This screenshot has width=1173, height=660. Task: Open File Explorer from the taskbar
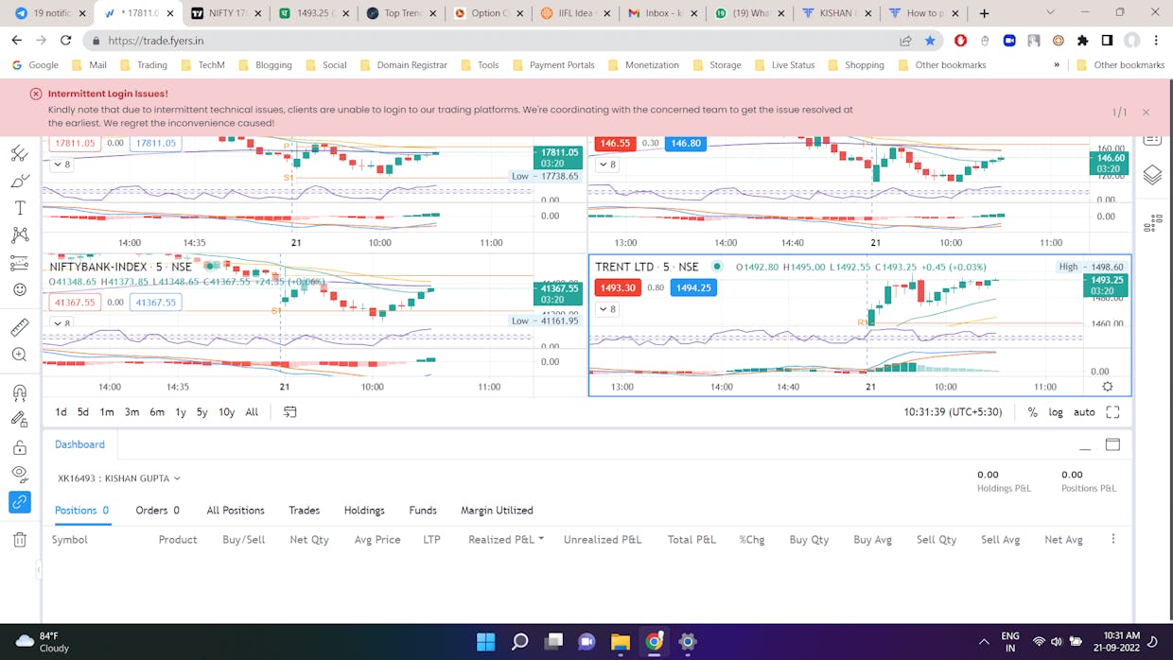(x=620, y=642)
